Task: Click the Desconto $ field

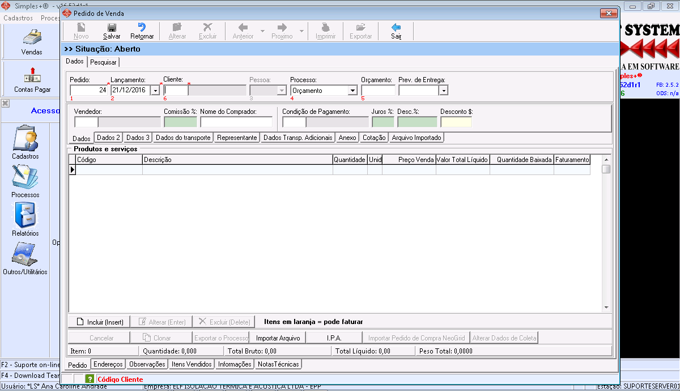Action: [456, 121]
